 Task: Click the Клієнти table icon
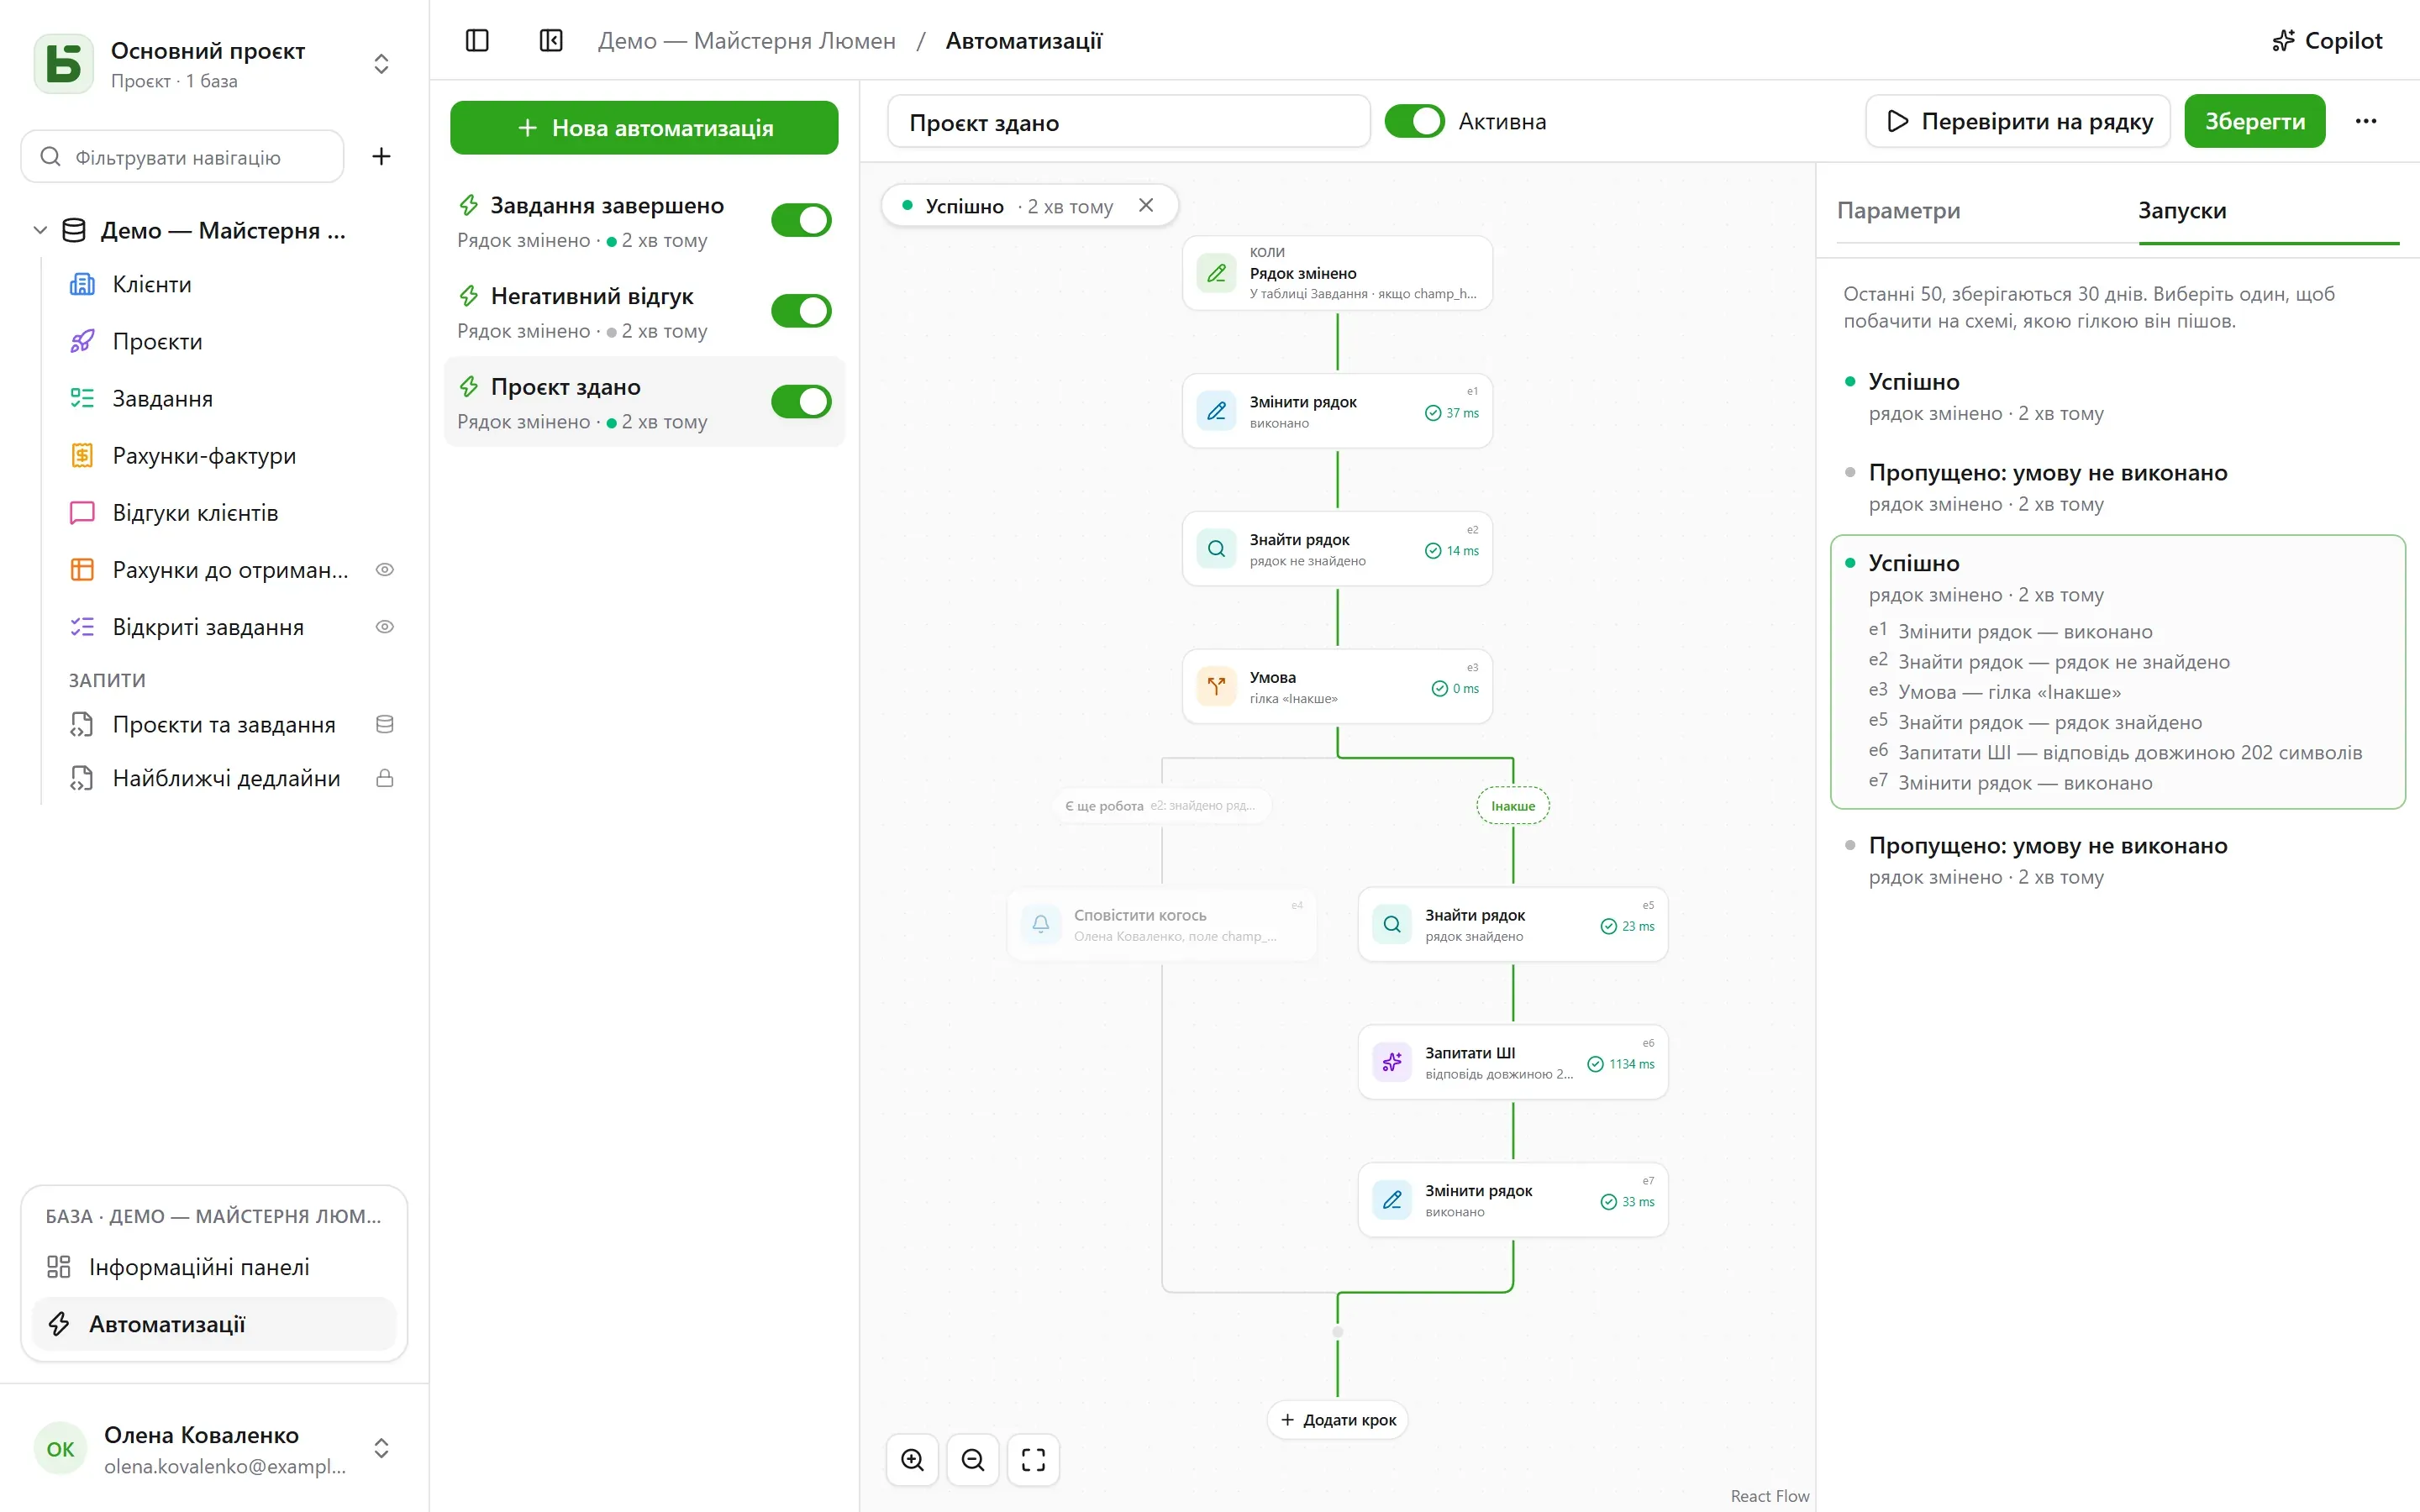[x=82, y=284]
